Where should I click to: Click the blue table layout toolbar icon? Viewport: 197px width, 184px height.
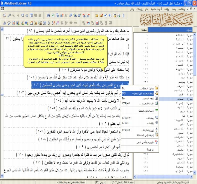[31, 15]
